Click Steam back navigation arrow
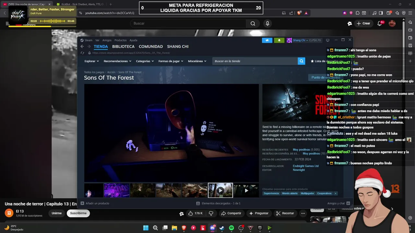 (82, 47)
